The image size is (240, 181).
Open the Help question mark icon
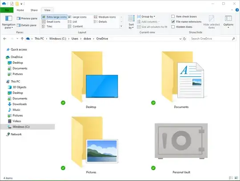237,10
